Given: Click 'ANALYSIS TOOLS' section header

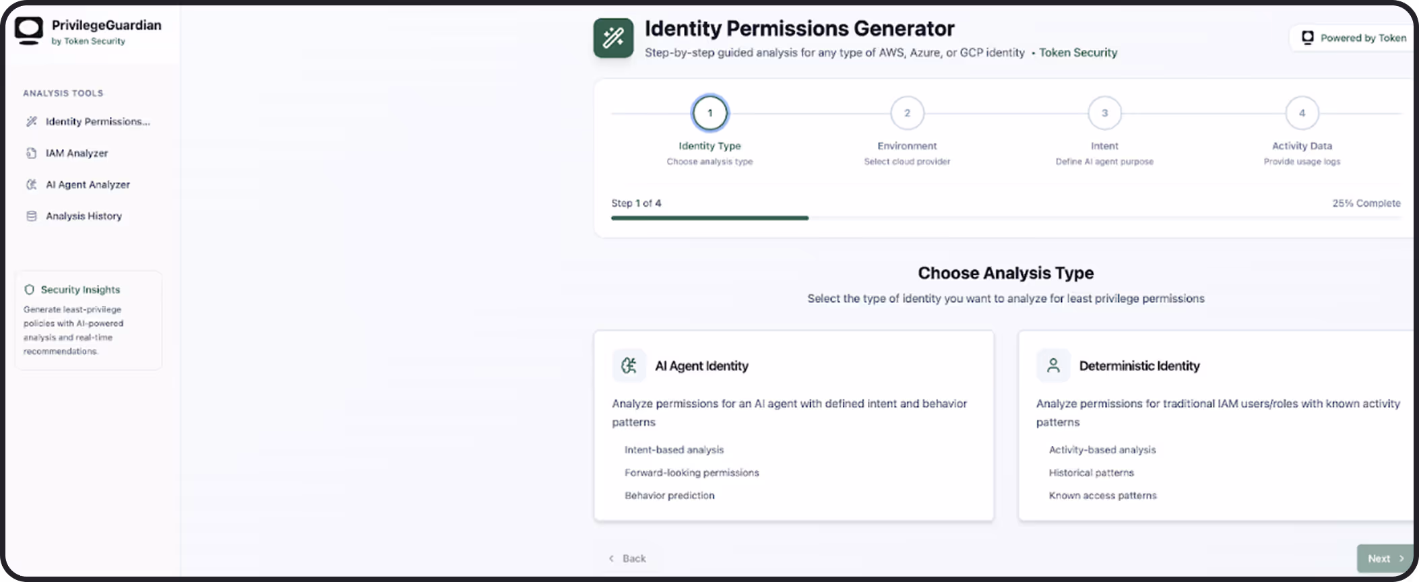Looking at the screenshot, I should (63, 93).
